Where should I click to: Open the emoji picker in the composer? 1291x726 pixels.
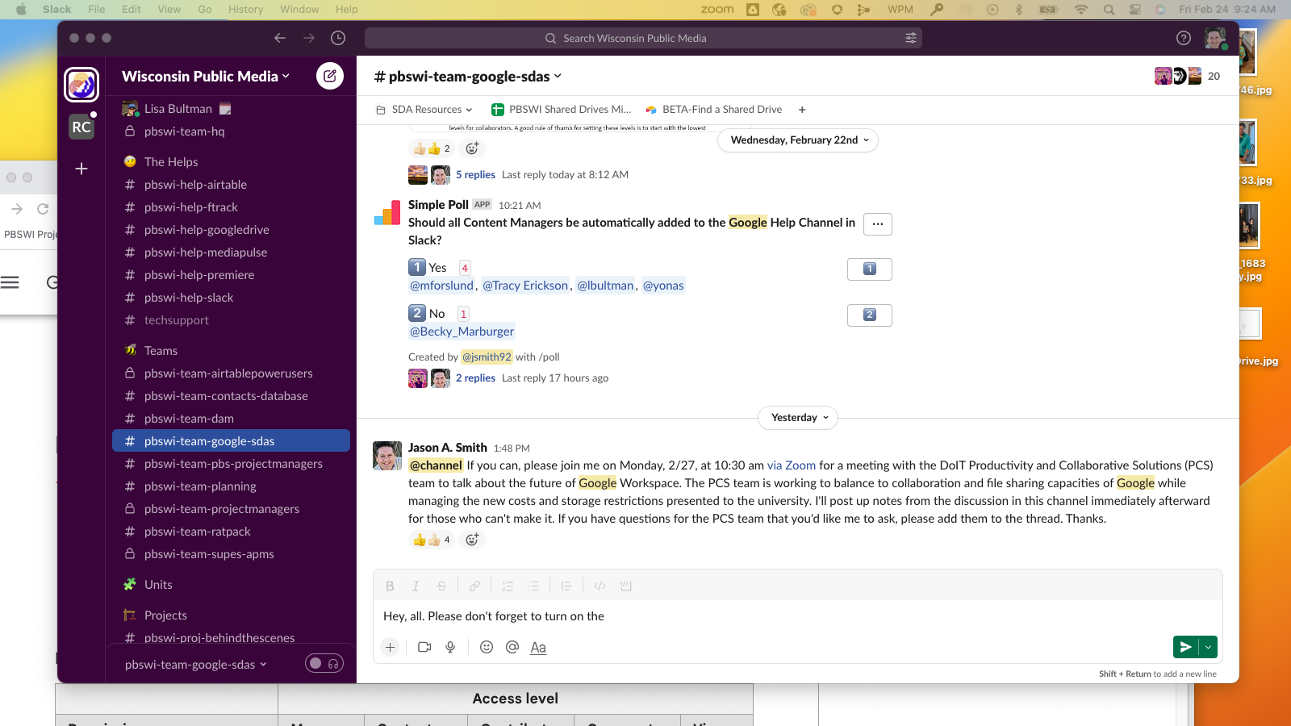tap(487, 647)
